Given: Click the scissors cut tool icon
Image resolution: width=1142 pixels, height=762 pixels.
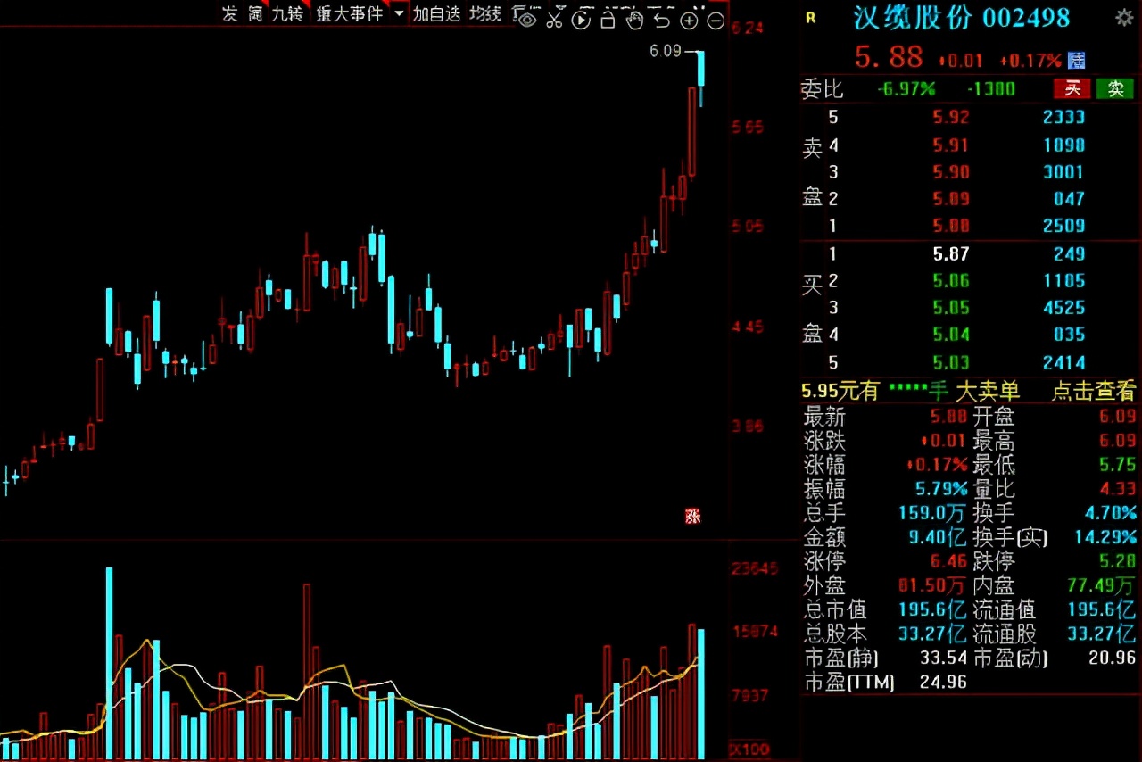Looking at the screenshot, I should pos(554,19).
